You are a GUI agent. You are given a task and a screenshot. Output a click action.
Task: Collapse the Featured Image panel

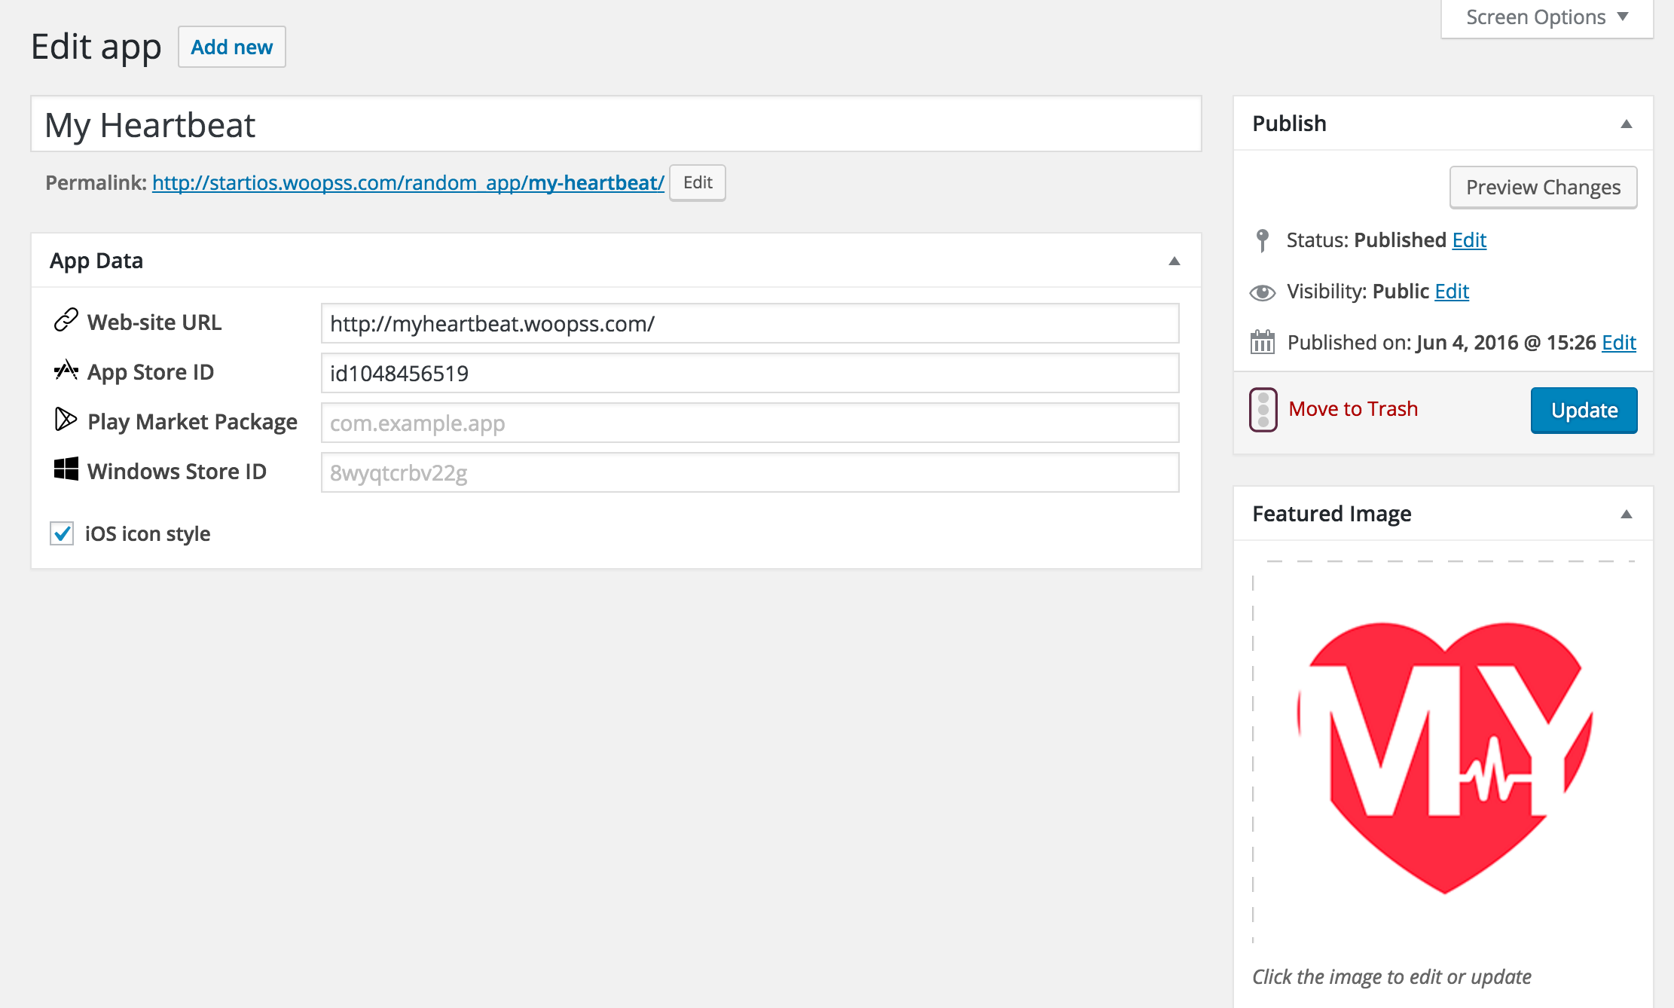coord(1627,515)
